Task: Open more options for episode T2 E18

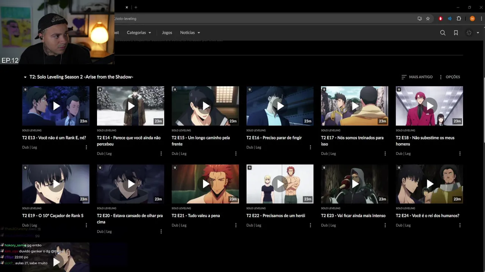Action: pyautogui.click(x=460, y=154)
